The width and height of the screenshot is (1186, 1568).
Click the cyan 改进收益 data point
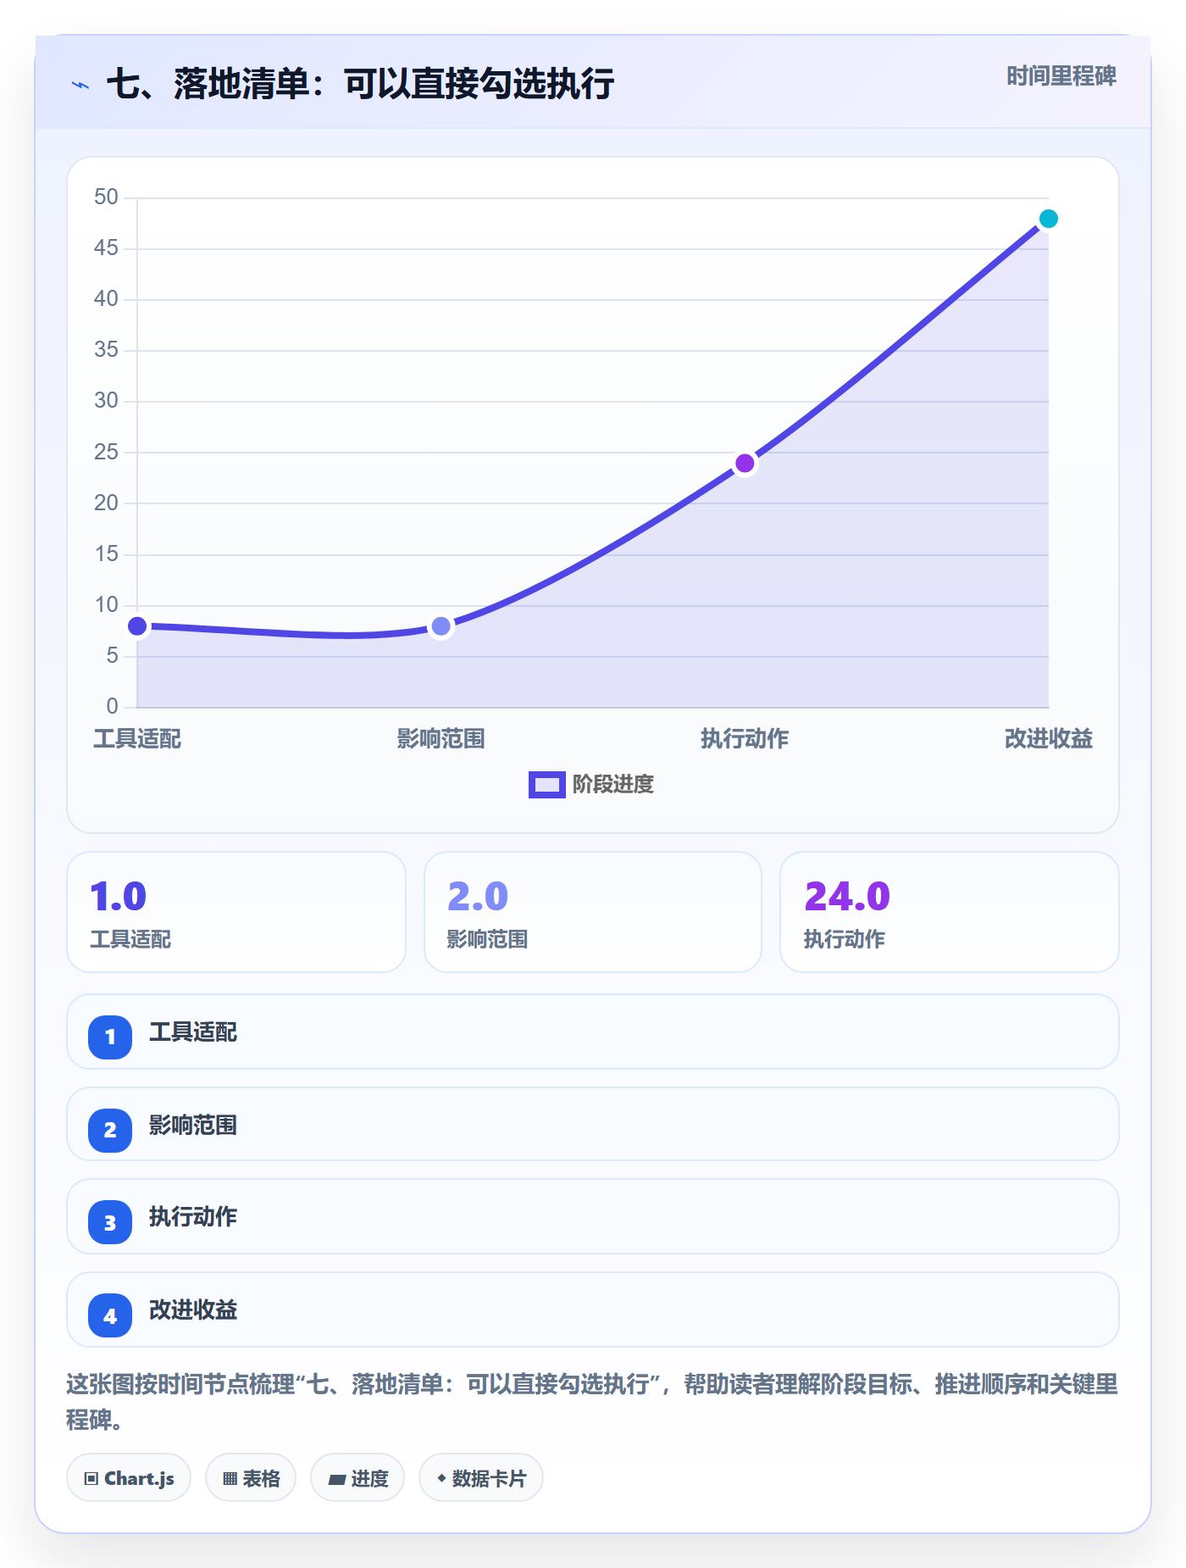pos(1048,219)
